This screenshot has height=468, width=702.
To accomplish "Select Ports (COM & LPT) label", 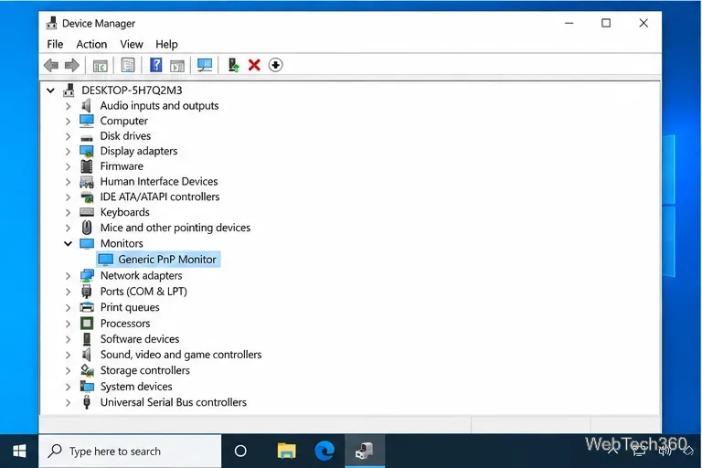I will pyautogui.click(x=144, y=292).
